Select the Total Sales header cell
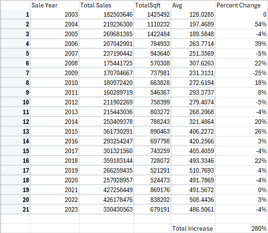 (106, 5)
